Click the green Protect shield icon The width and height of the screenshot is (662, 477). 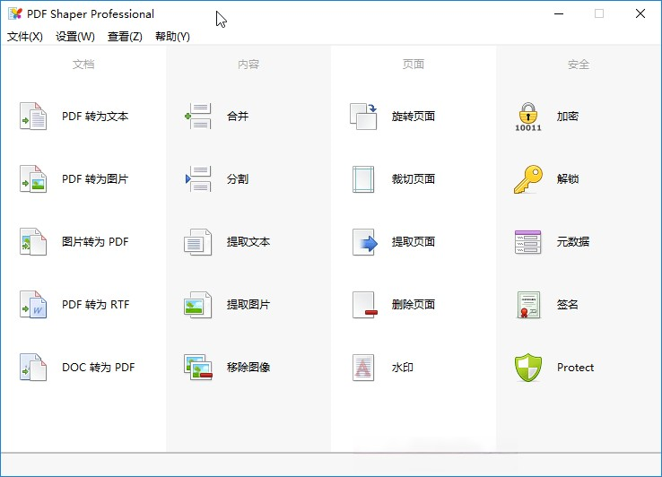[x=528, y=368]
